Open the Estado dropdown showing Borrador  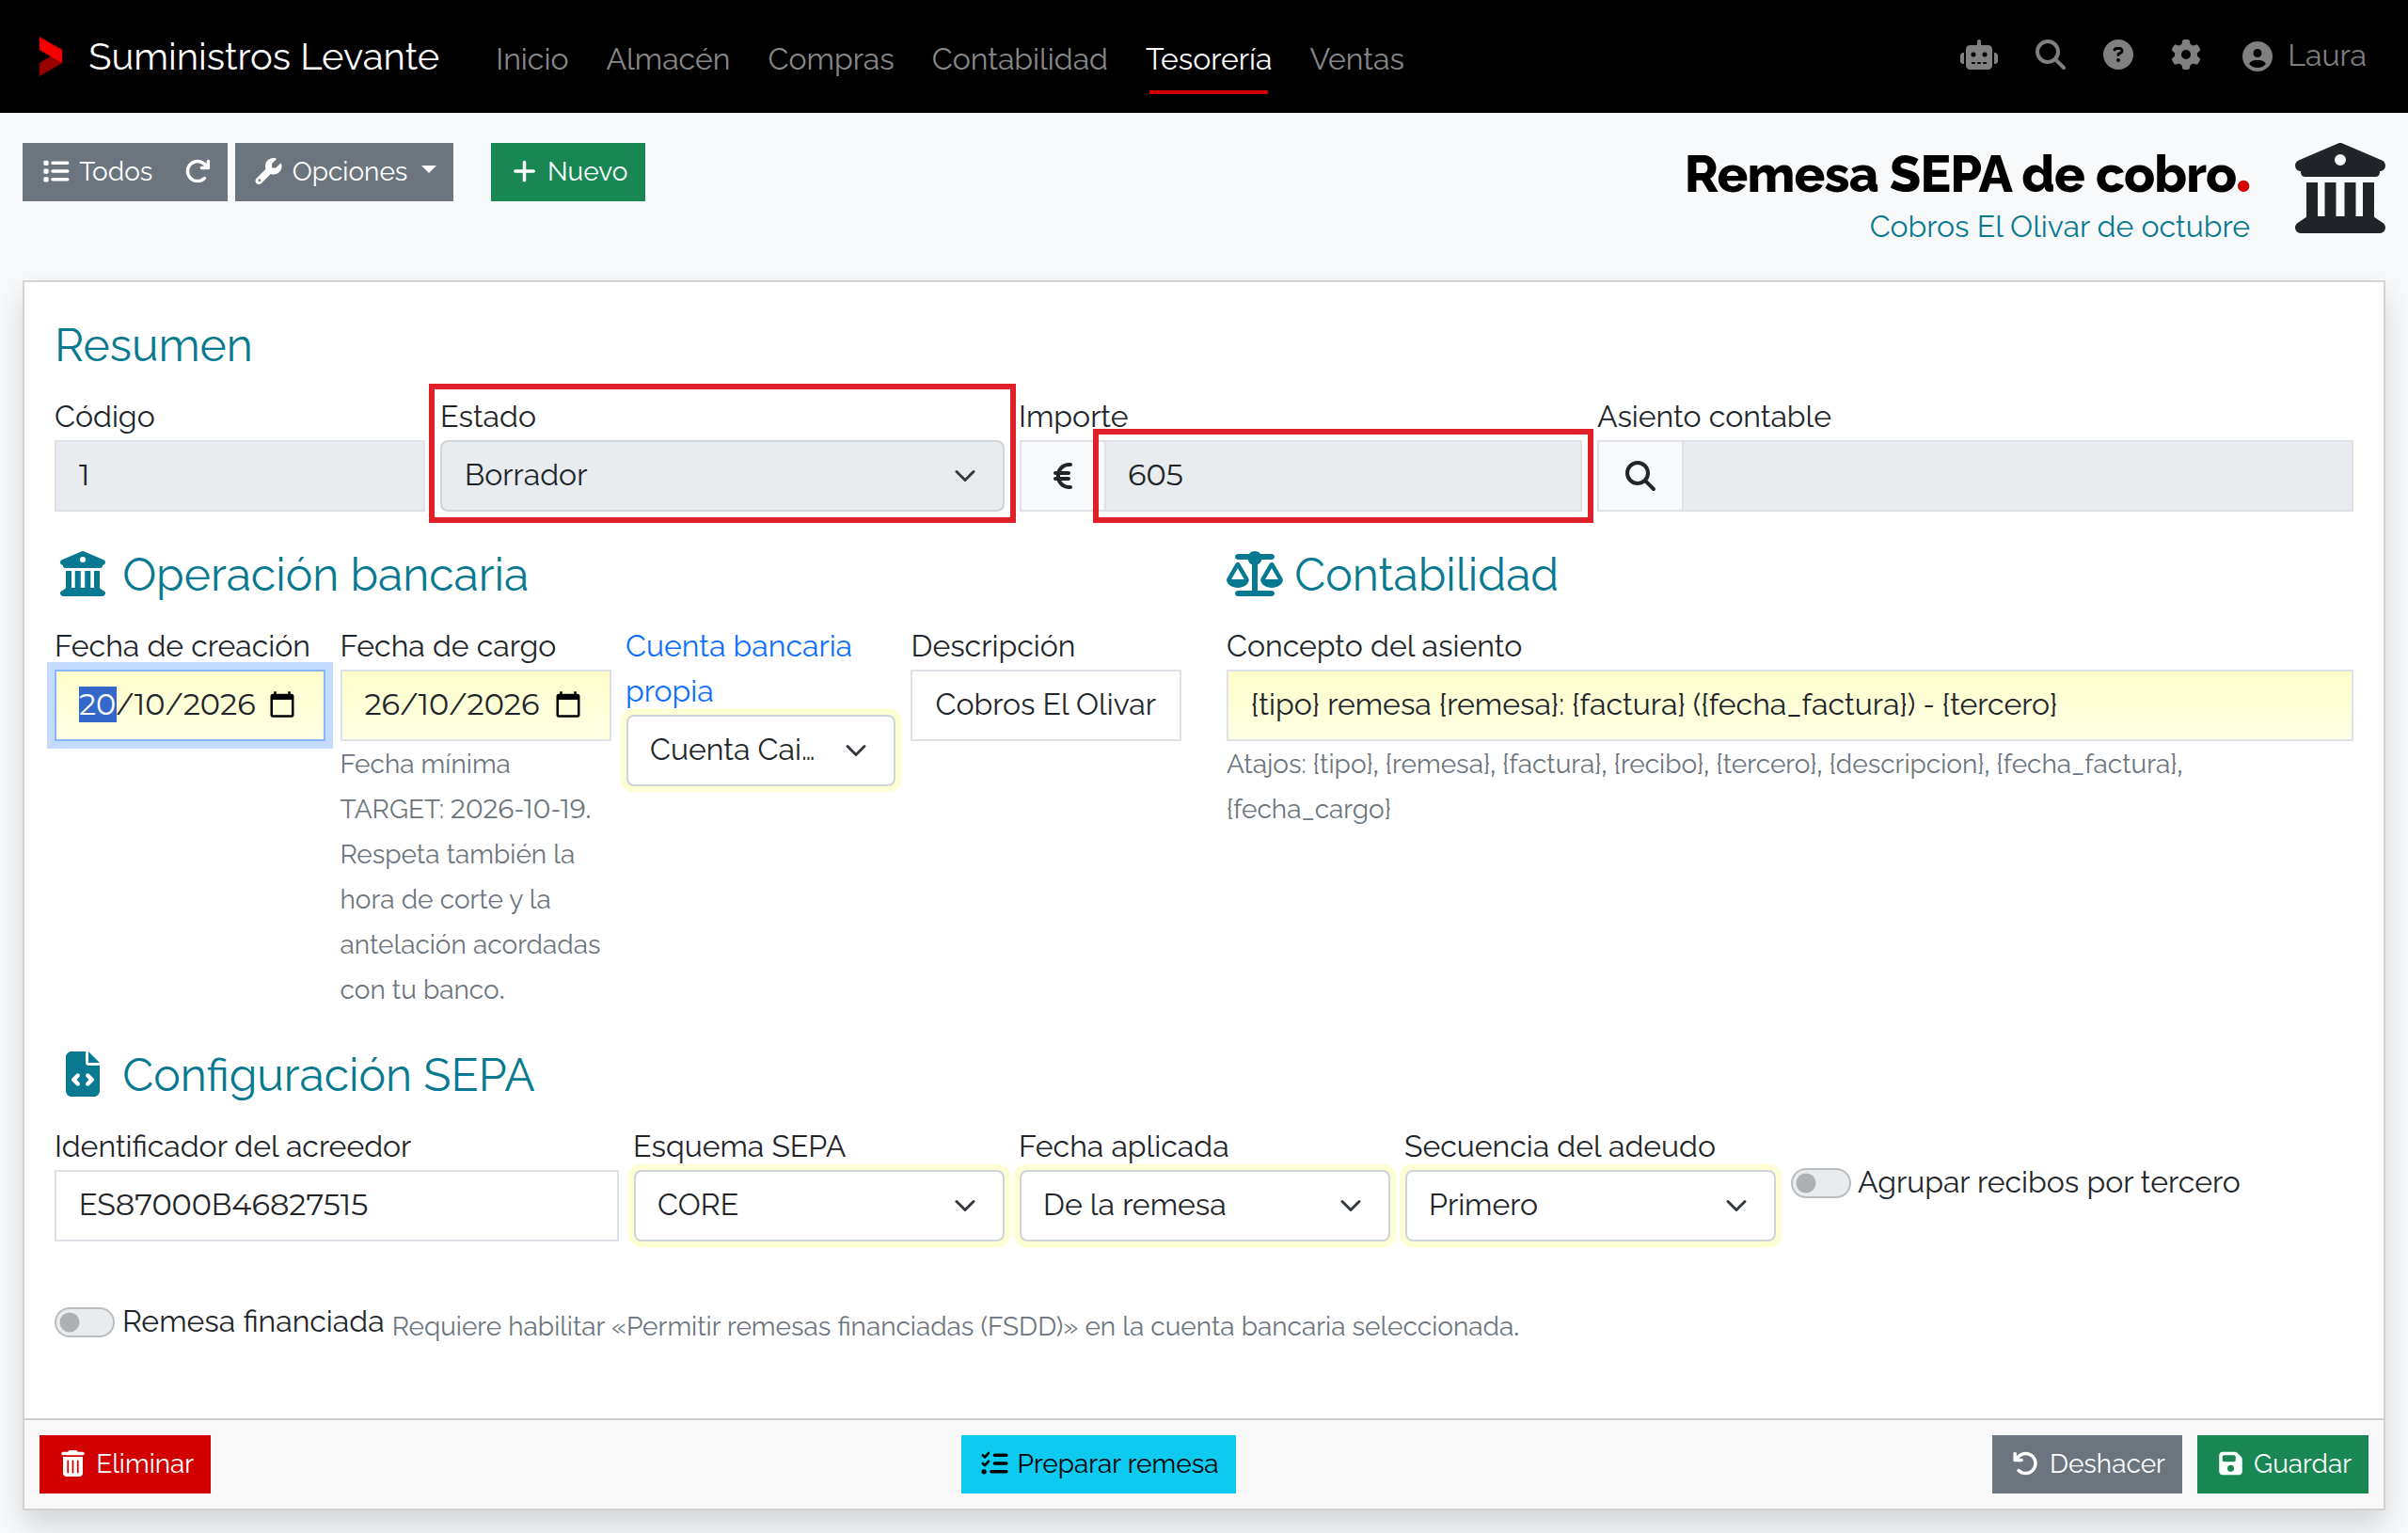[722, 476]
